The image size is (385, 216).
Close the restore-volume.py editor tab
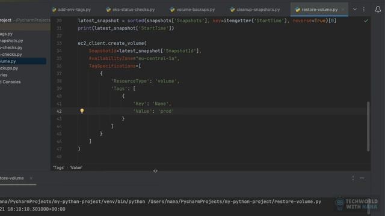coord(343,10)
